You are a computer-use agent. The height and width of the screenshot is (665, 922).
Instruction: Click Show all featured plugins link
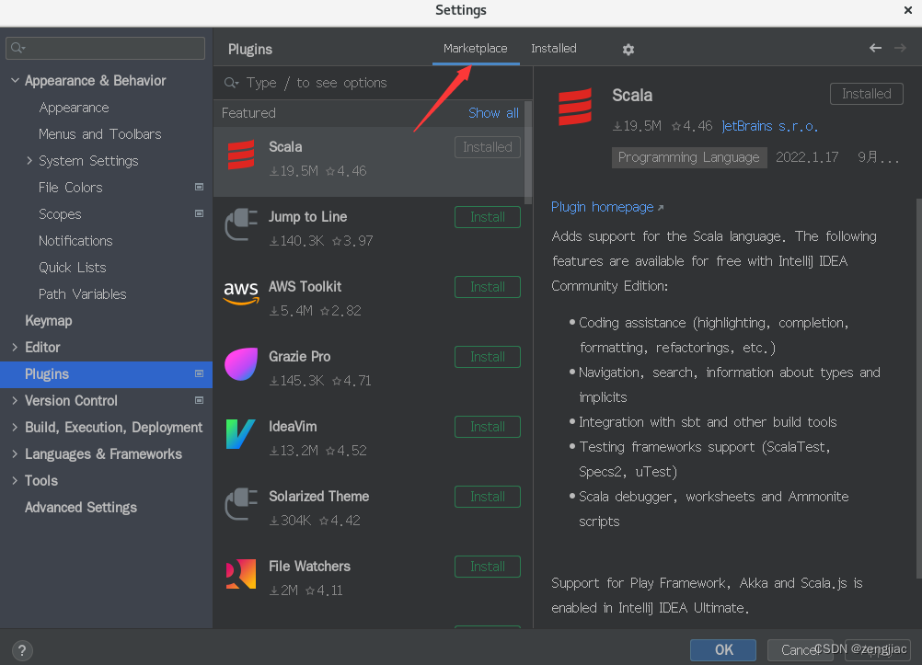point(493,113)
